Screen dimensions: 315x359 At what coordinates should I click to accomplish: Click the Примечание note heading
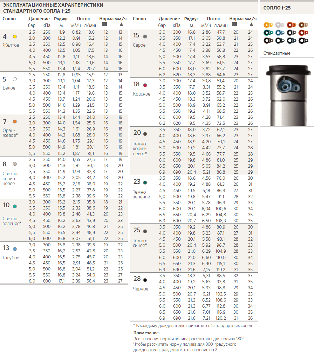[x=147, y=333]
